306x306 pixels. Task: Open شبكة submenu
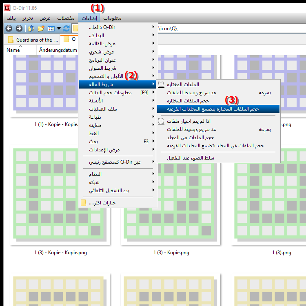(x=118, y=182)
